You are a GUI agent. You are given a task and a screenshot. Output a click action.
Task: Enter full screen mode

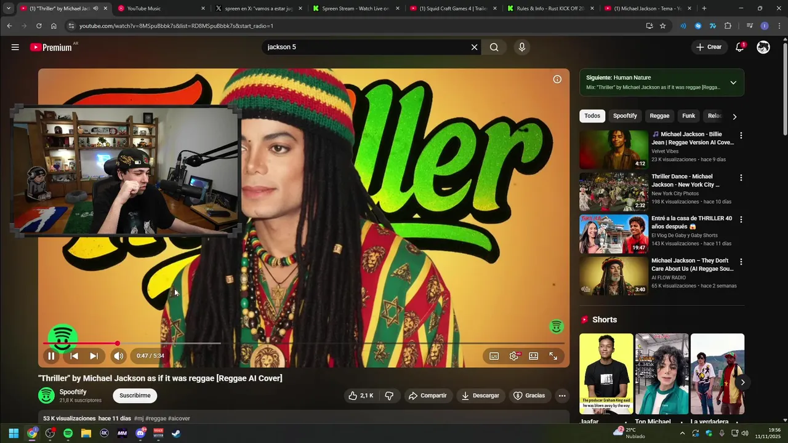(x=553, y=356)
